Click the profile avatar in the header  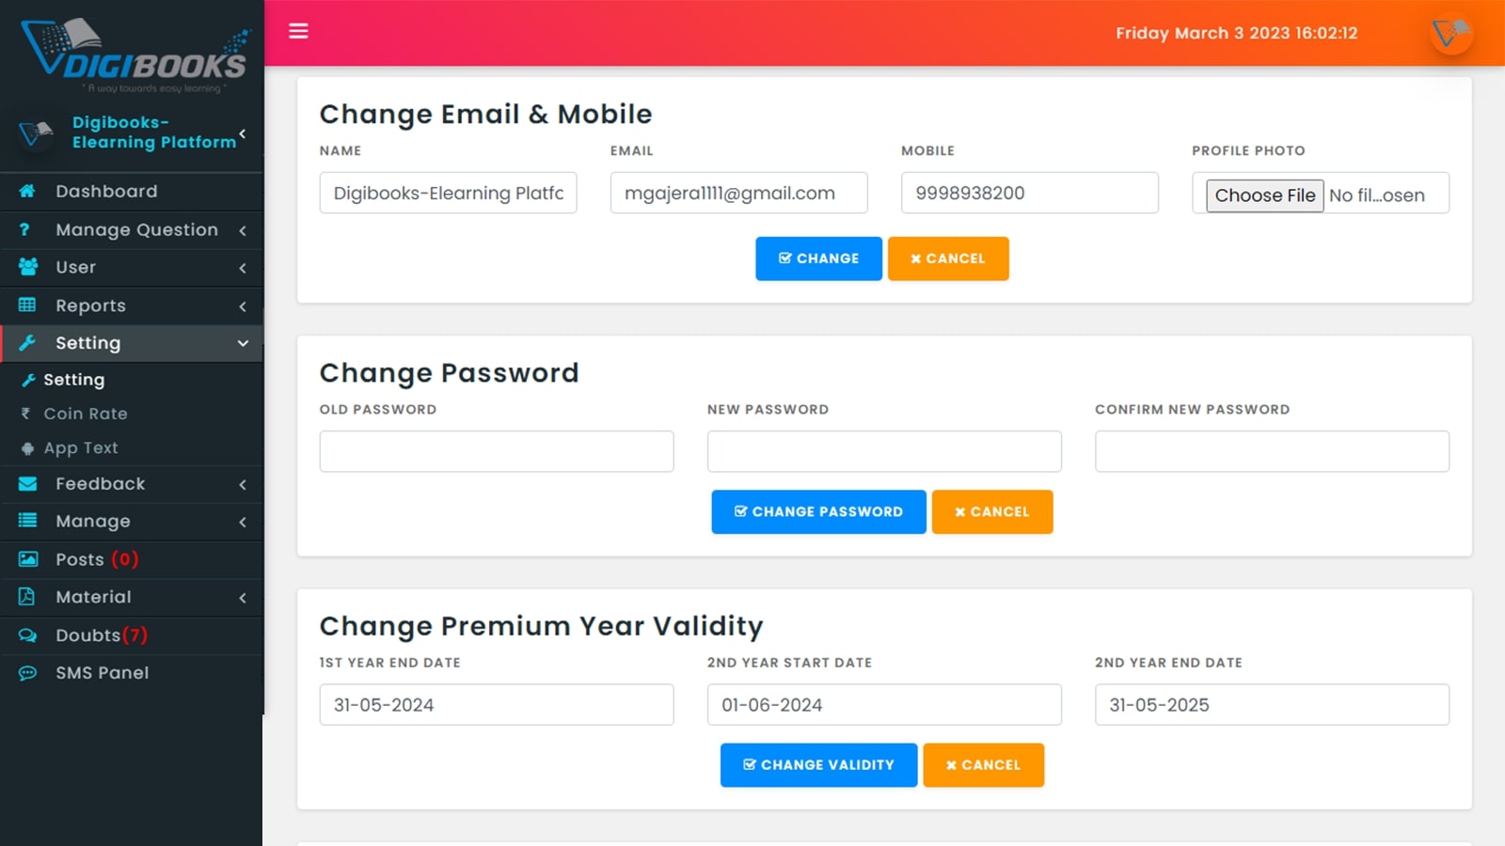(1451, 33)
